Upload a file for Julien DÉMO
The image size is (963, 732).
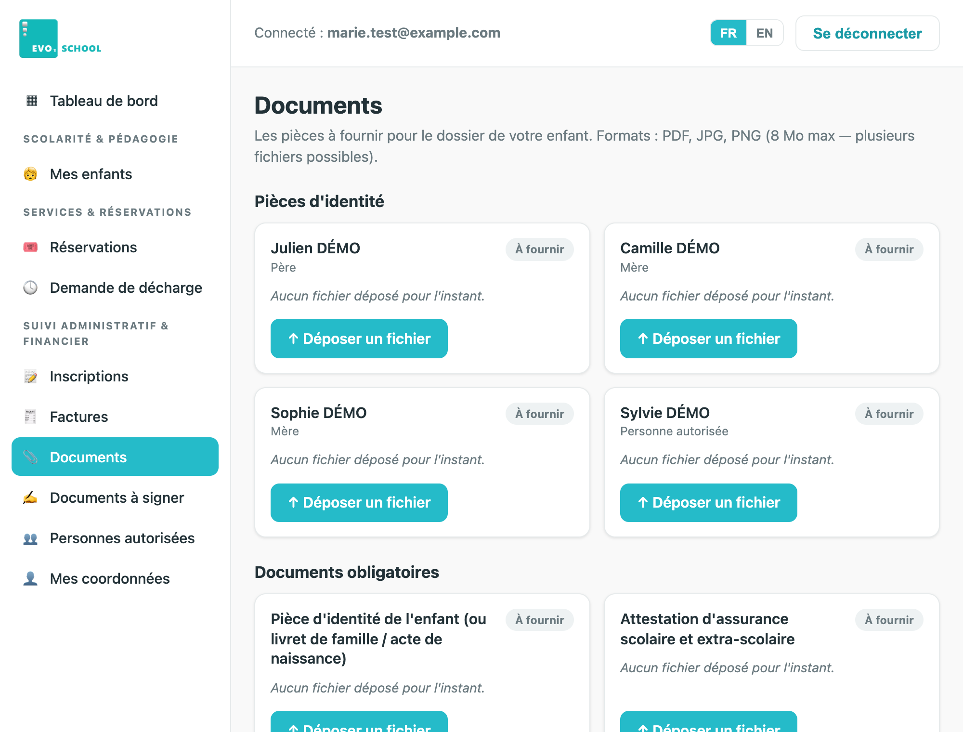pos(359,339)
